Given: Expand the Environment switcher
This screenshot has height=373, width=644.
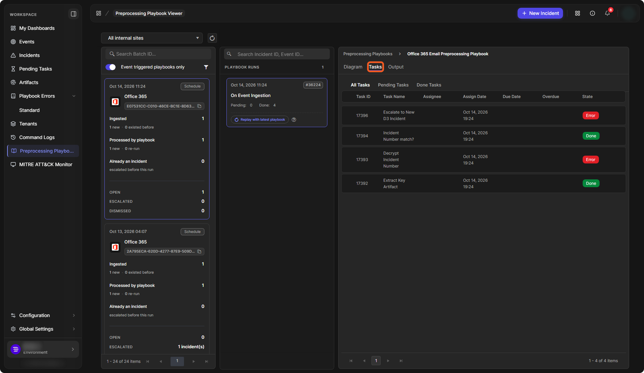Looking at the screenshot, I should (43, 349).
